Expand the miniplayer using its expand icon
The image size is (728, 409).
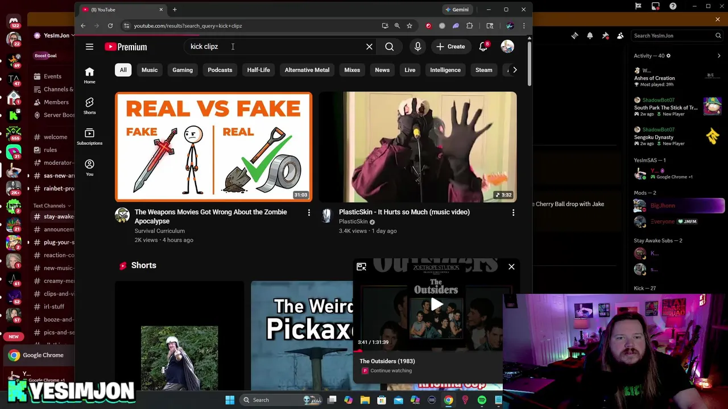click(361, 266)
